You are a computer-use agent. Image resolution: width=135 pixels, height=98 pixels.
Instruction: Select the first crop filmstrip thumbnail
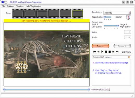pyautogui.click(x=18, y=13)
